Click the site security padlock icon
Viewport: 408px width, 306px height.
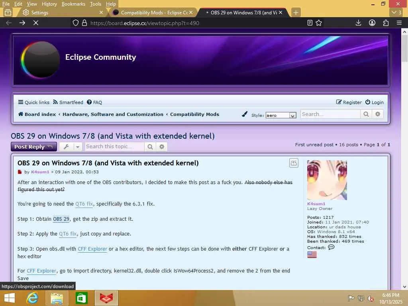pos(84,23)
